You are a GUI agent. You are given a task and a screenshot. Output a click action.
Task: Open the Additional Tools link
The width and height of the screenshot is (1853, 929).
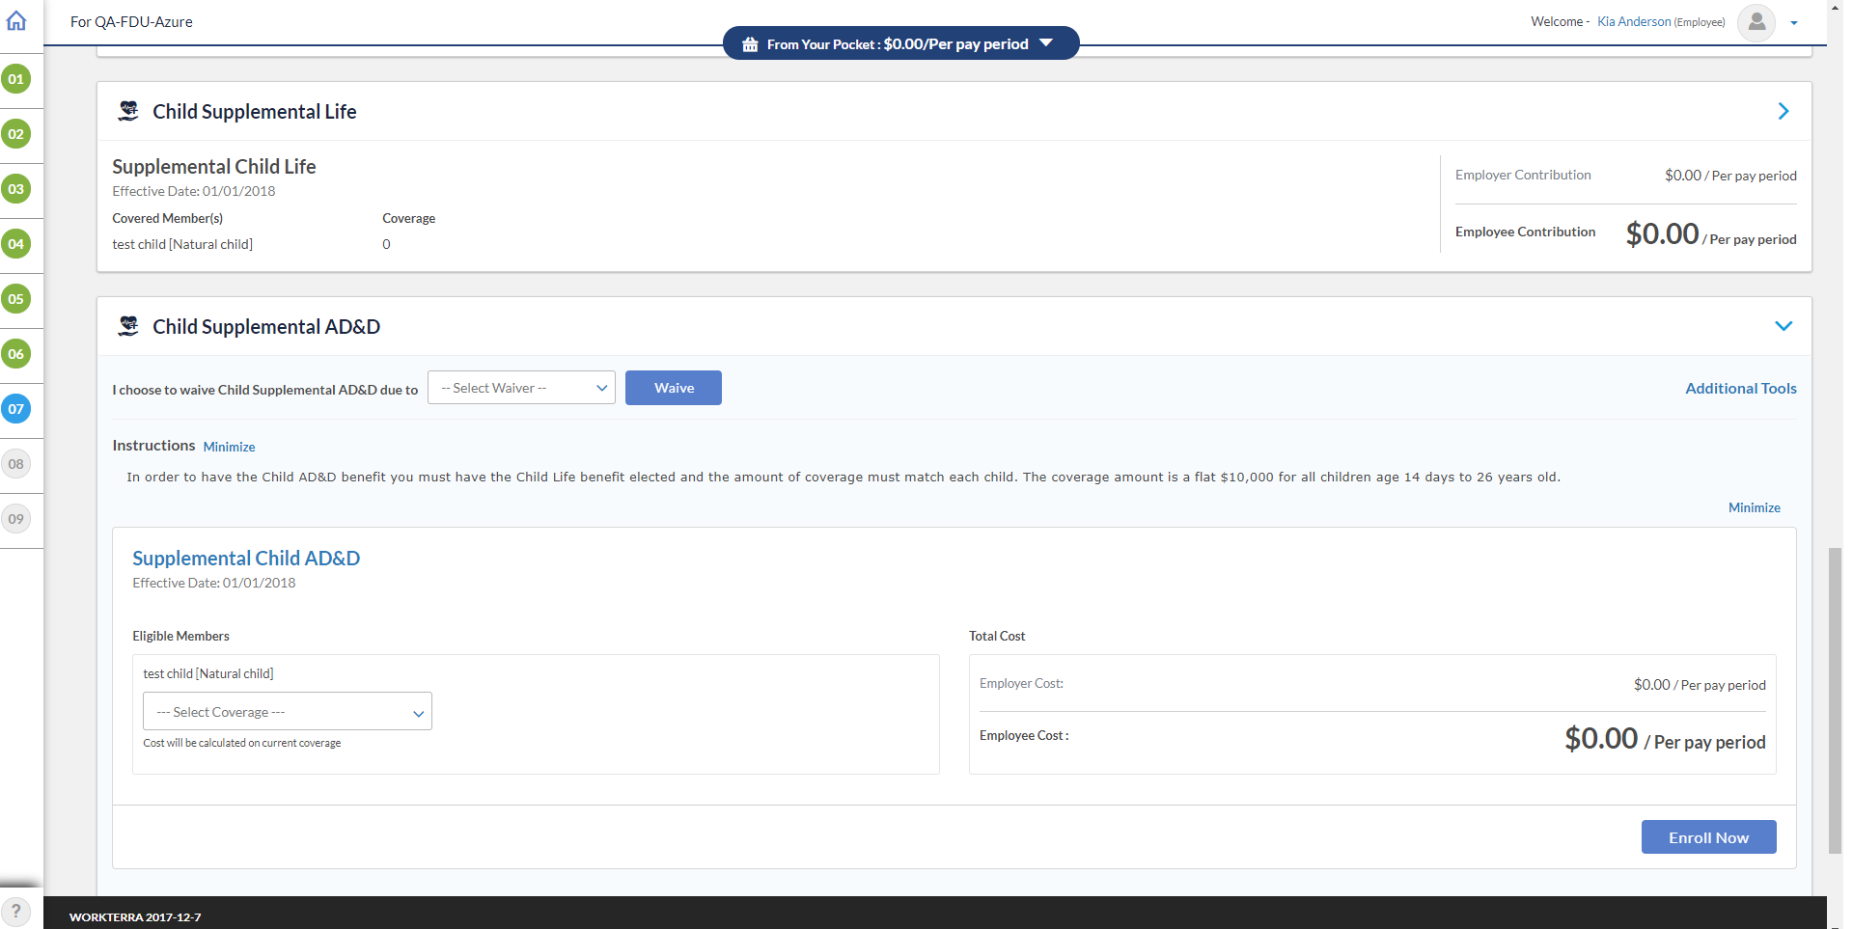tap(1740, 388)
